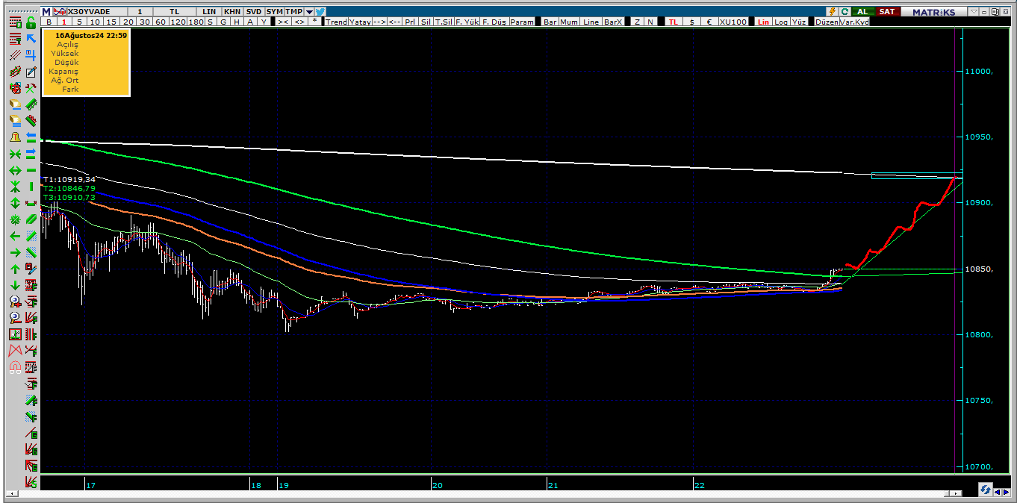1017x503 pixels.
Task: Select the 120 minute period
Action: click(178, 22)
